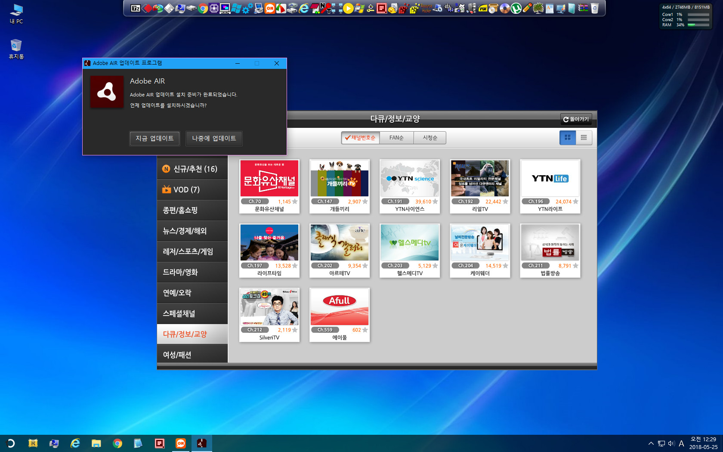
Task: Favorite the 법률방송 star
Action: (575, 266)
